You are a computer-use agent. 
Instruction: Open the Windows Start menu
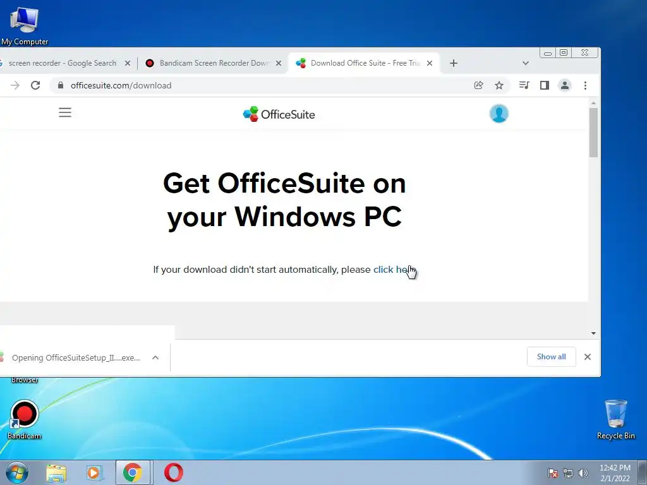pyautogui.click(x=17, y=472)
